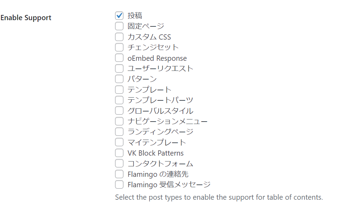356x215 pixels.
Task: Enable マイテンプレート post type
Action: [x=119, y=142]
